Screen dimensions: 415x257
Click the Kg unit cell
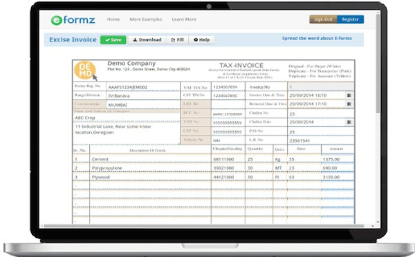(279, 159)
